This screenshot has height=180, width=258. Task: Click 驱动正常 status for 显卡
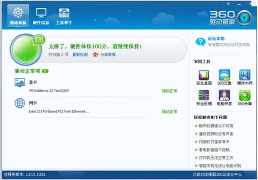[169, 91]
